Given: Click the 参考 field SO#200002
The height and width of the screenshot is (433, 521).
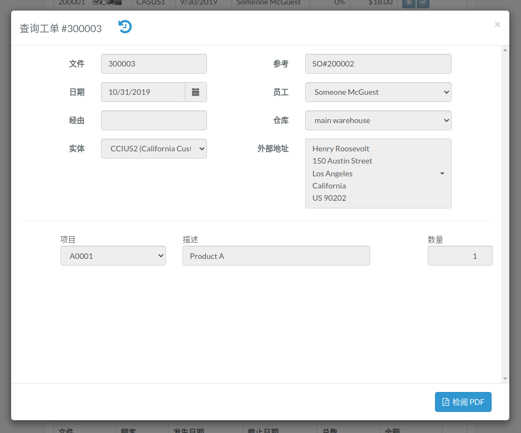Looking at the screenshot, I should [378, 64].
